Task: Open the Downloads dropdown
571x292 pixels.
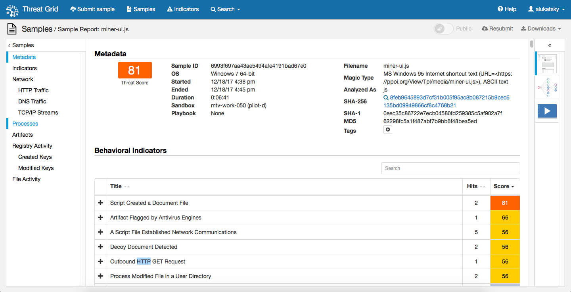Action: tap(540, 28)
